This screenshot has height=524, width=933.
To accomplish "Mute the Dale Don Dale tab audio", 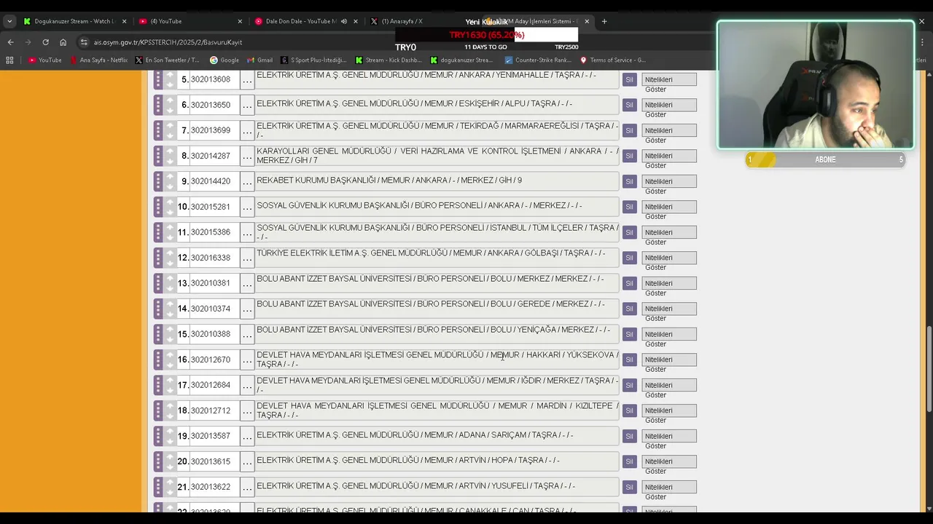I will tap(344, 21).
